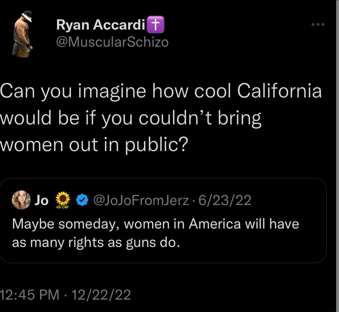
Task: Click the word 'California' in the tweet
Action: (280, 91)
